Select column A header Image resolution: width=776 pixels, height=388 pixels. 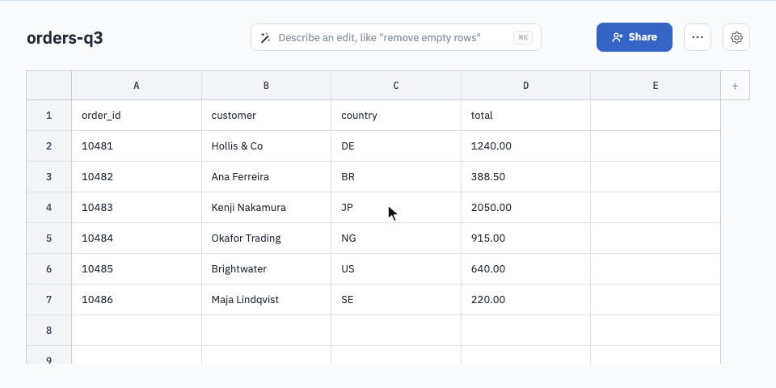[137, 86]
